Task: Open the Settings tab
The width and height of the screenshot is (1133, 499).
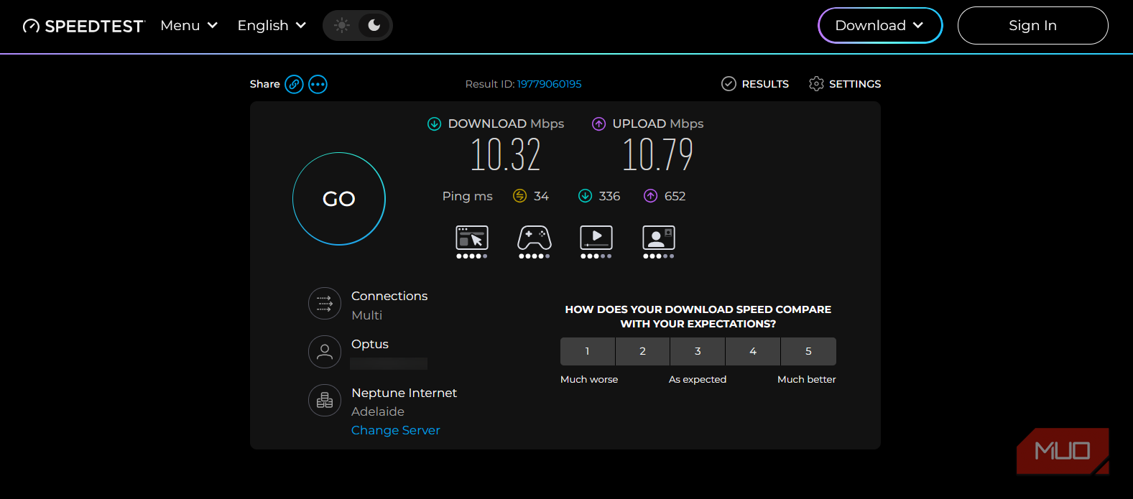Action: tap(845, 84)
